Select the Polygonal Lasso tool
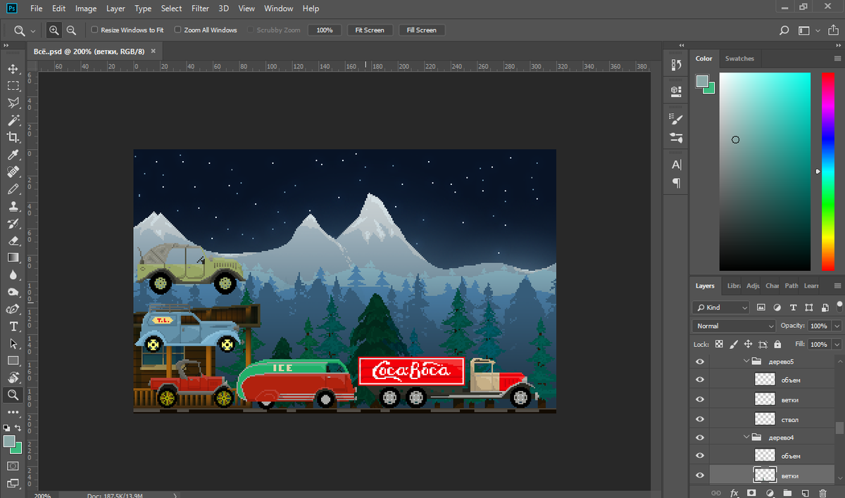Viewport: 845px width, 498px height. [x=13, y=103]
